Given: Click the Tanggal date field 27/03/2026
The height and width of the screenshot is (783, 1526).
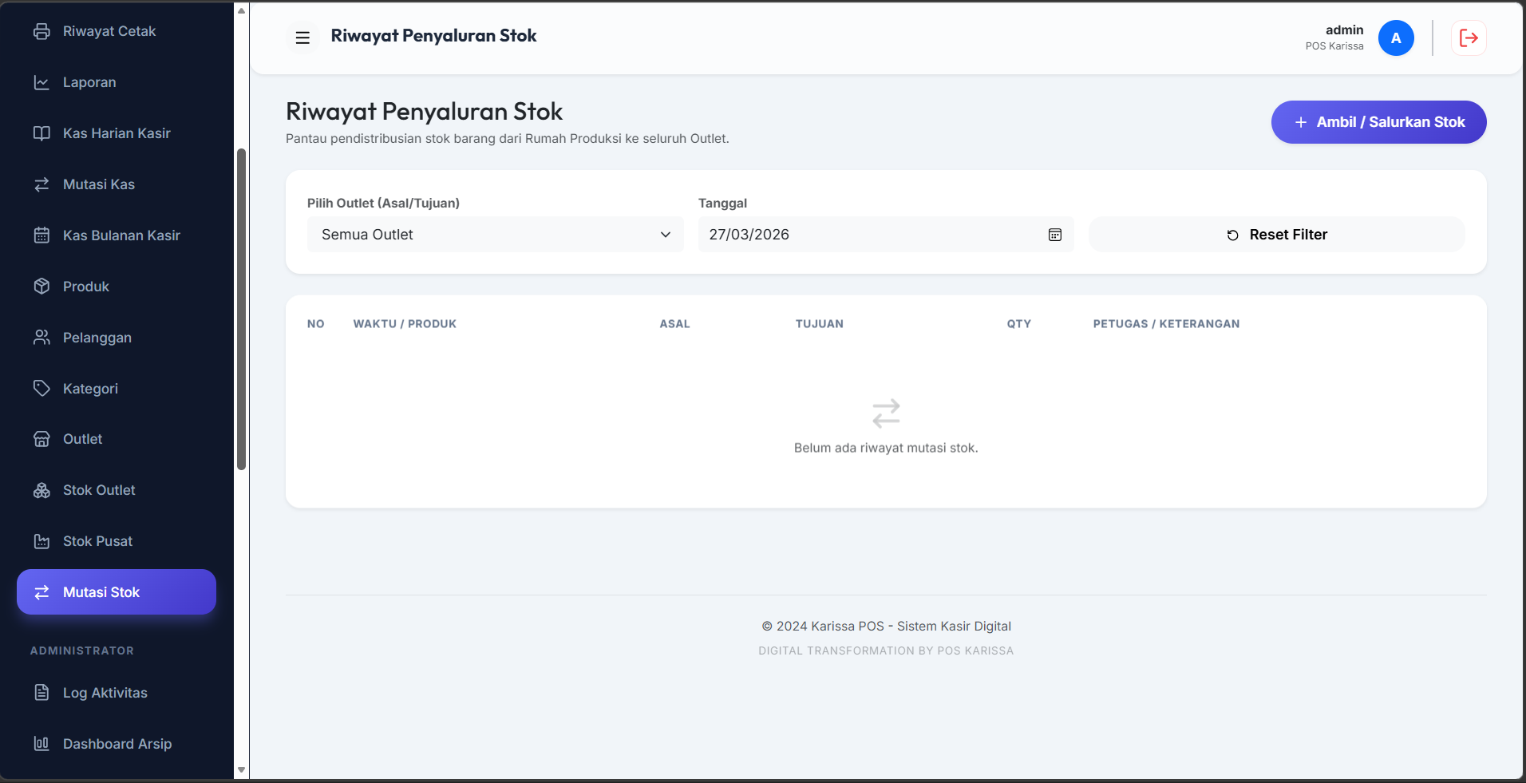Looking at the screenshot, I should coord(886,235).
